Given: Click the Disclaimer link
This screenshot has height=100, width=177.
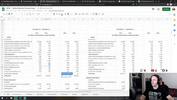Looking at the screenshot, I should (x=88, y=92).
